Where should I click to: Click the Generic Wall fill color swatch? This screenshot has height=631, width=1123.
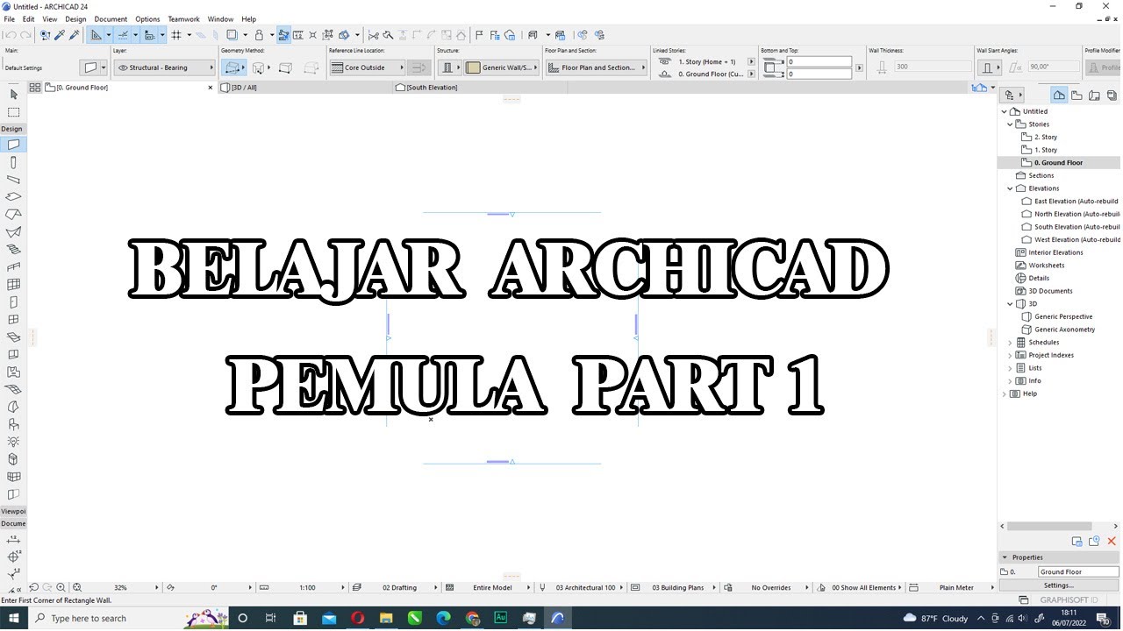pyautogui.click(x=473, y=67)
